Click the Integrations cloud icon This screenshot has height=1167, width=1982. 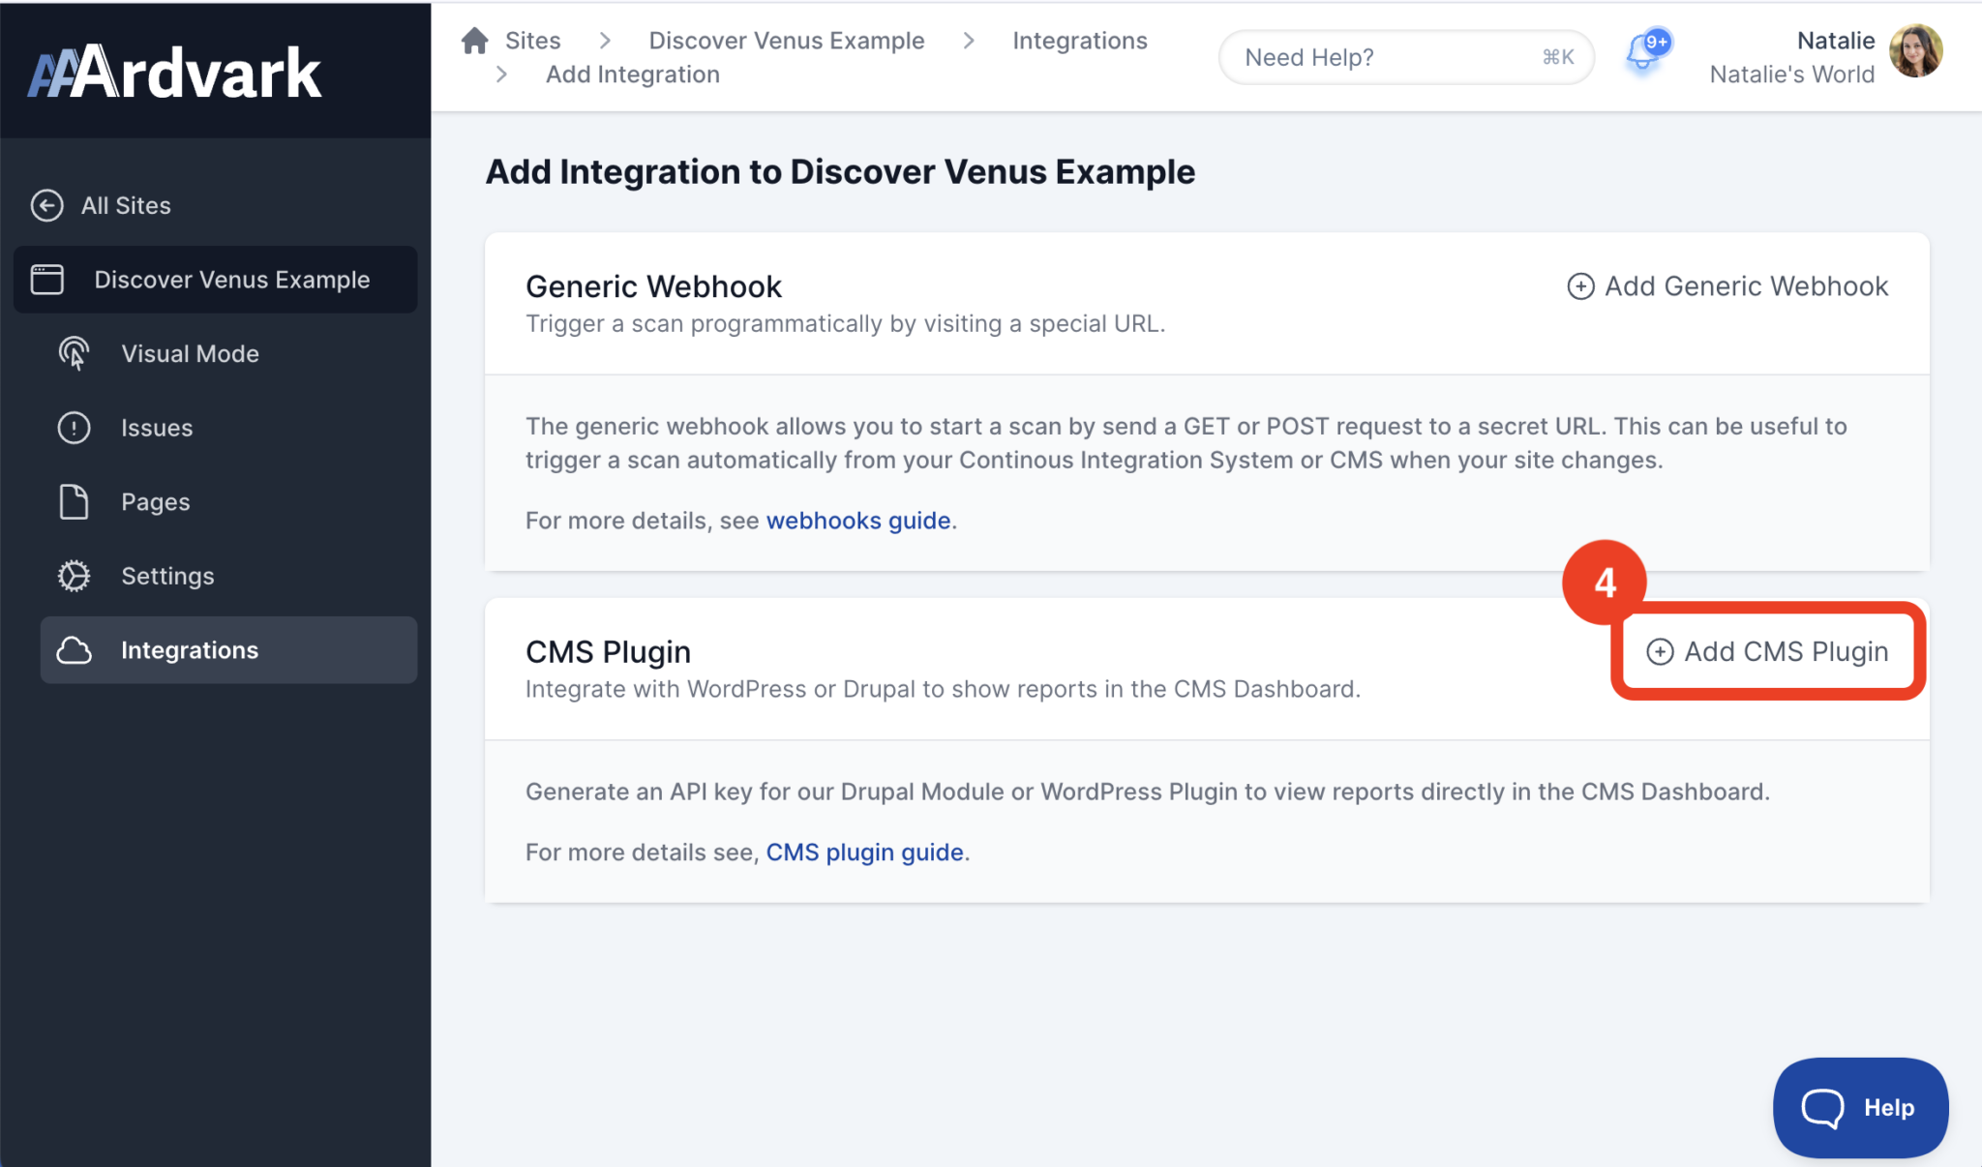(74, 650)
